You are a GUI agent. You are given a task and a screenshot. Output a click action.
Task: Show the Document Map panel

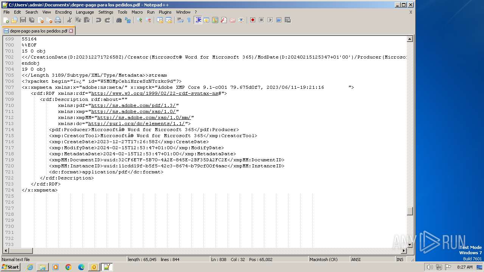[215, 20]
